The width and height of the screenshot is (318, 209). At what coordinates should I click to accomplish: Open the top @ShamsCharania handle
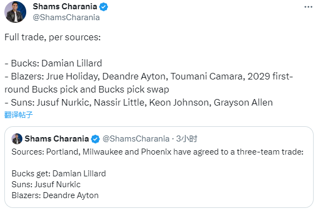(x=66, y=17)
